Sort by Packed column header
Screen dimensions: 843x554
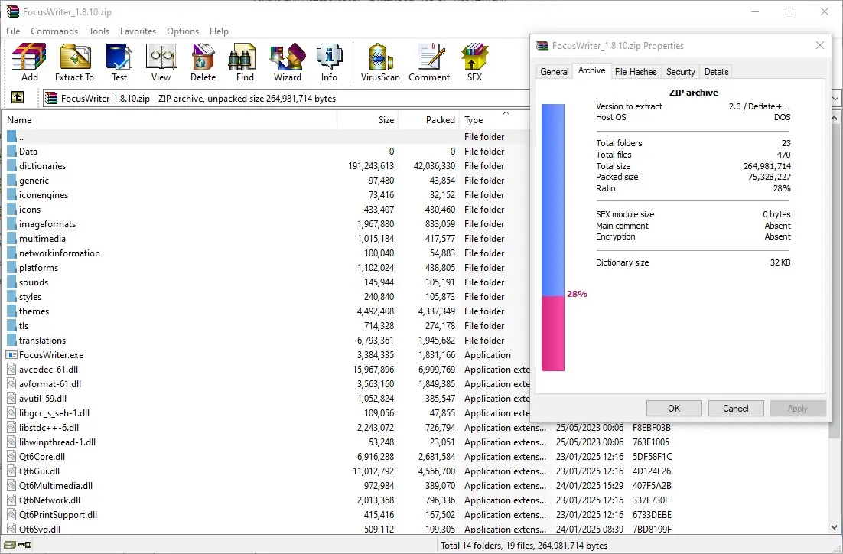[428, 120]
